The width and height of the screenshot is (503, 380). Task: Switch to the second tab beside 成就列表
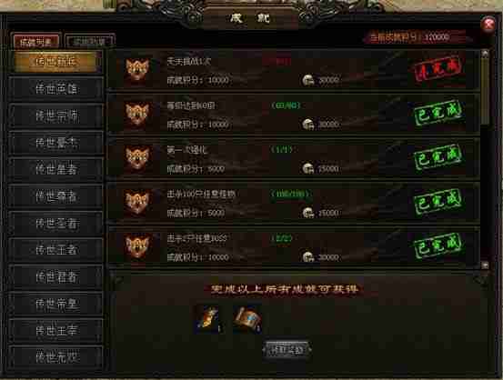[x=89, y=42]
